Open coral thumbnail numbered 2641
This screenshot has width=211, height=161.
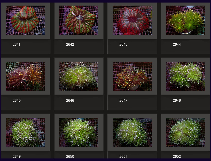26,20
